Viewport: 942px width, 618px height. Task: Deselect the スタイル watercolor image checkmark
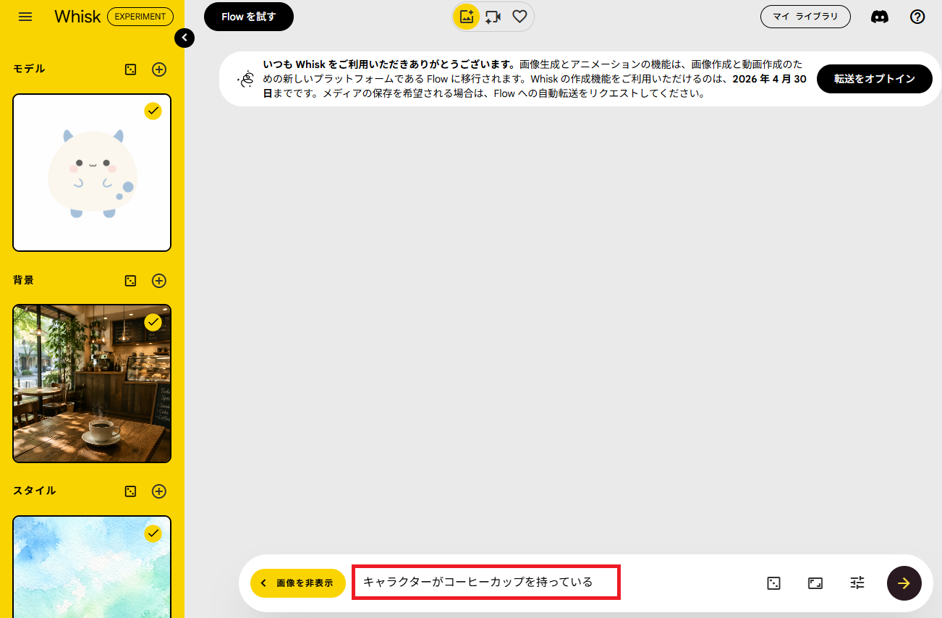click(x=153, y=533)
